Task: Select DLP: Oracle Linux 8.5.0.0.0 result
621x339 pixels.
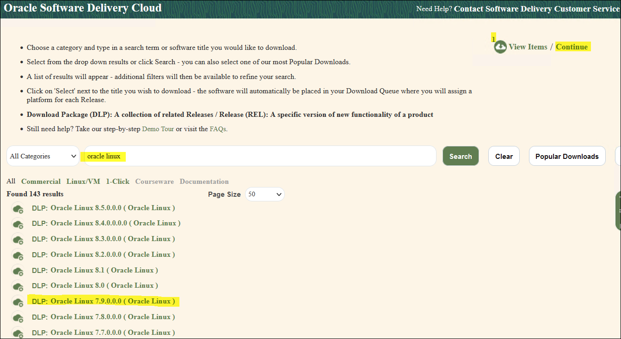Action: point(103,208)
